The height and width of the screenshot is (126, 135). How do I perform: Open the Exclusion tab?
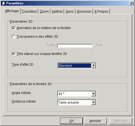point(84,12)
